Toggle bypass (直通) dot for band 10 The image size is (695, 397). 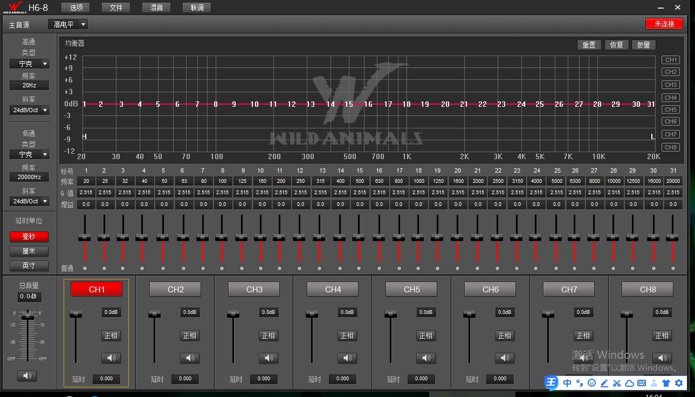pos(260,268)
